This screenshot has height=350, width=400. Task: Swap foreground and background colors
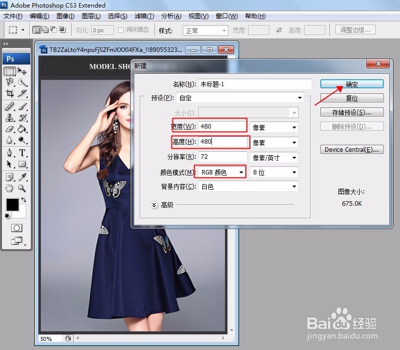pos(24,200)
